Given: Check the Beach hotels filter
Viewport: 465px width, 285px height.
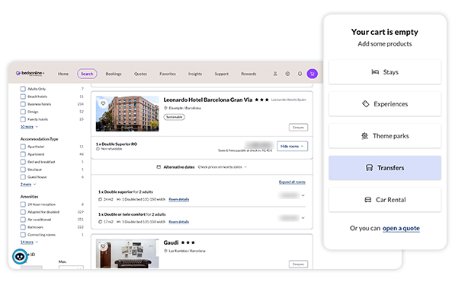Looking at the screenshot, I should (23, 97).
